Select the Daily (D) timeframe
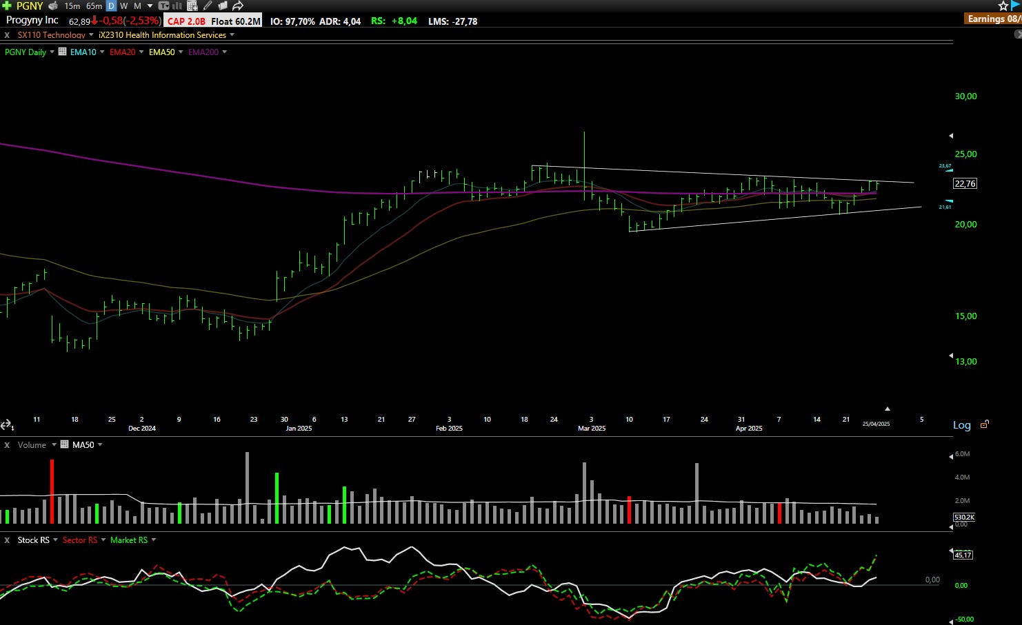 click(111, 6)
